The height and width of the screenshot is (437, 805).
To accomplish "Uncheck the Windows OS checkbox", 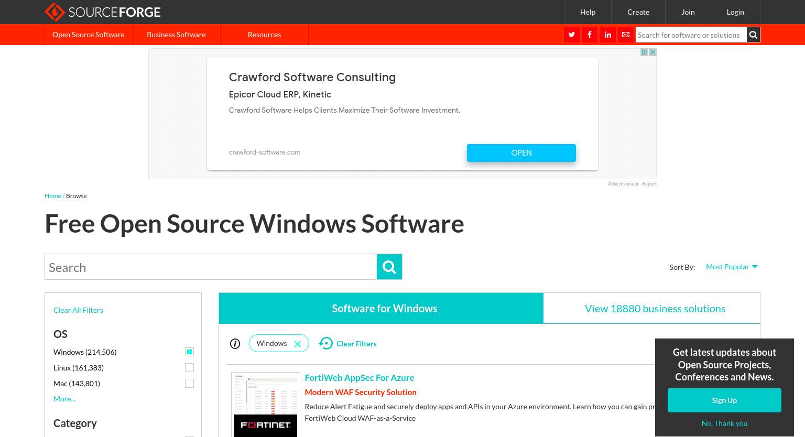I will 189,352.
